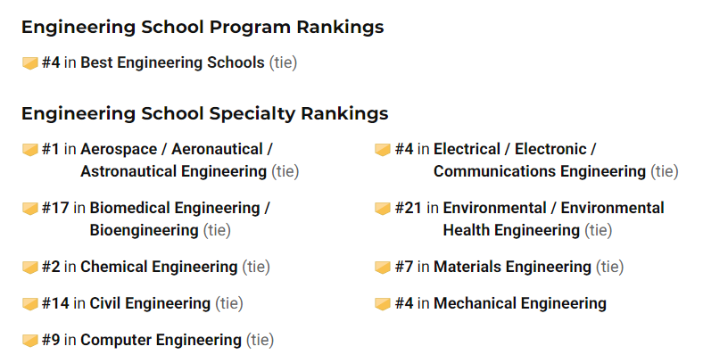Click the badge icon next to Aerospace ranking

click(29, 149)
